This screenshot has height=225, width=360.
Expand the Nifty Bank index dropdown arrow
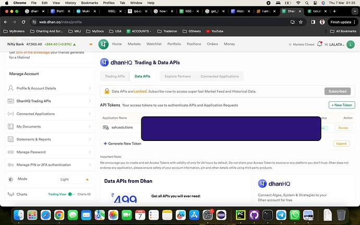coord(91,44)
